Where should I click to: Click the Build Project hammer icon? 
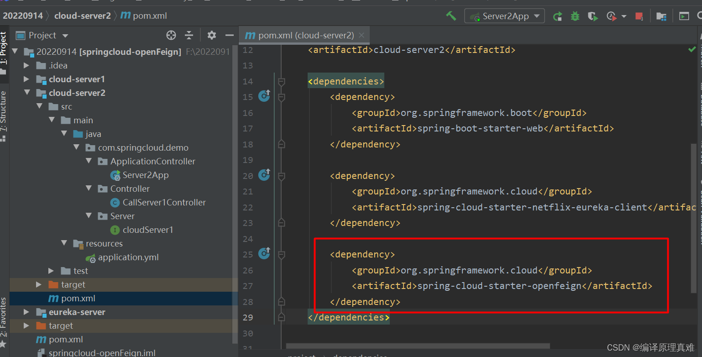pos(451,16)
